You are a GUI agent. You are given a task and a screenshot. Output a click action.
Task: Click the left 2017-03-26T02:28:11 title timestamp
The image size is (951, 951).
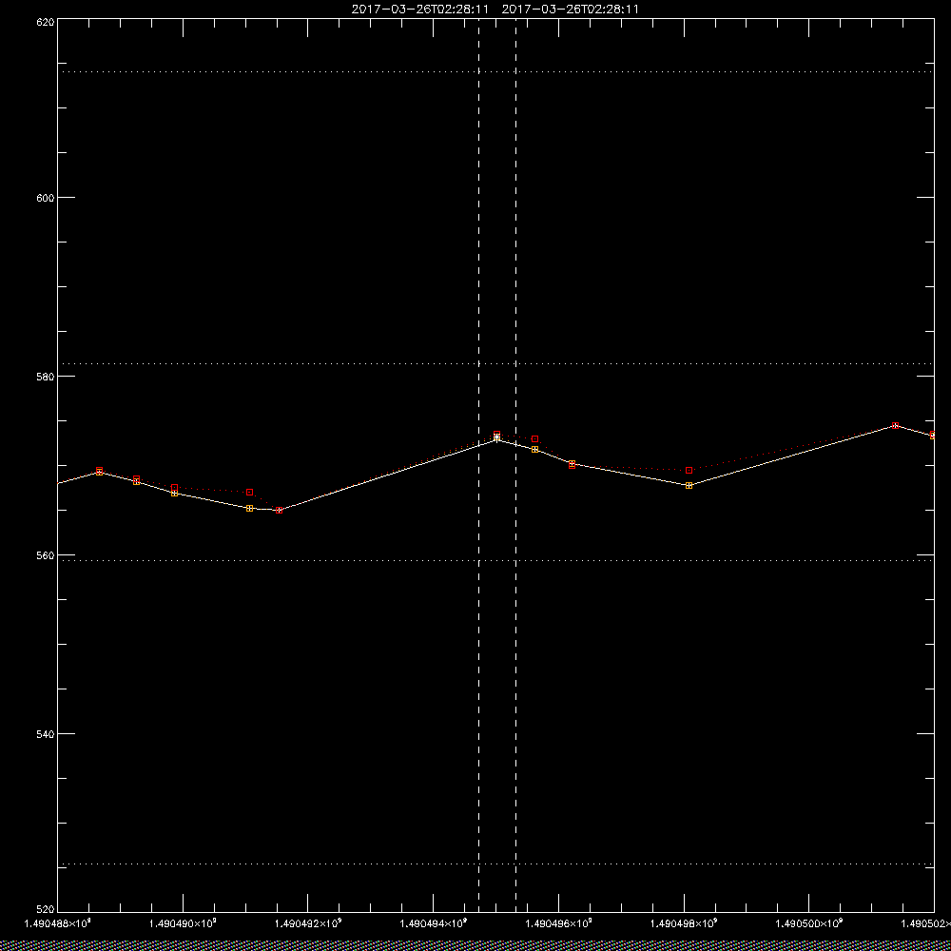click(x=419, y=10)
